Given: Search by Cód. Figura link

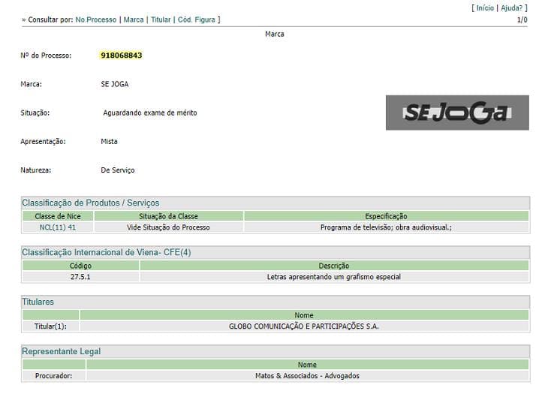Looking at the screenshot, I should [x=197, y=20].
